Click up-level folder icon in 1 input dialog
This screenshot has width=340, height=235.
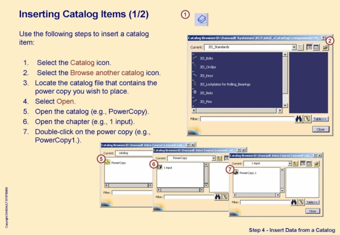point(295,163)
